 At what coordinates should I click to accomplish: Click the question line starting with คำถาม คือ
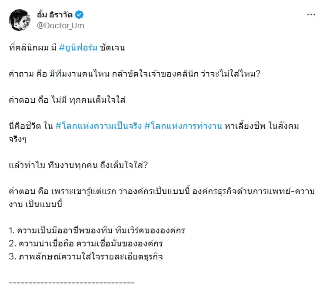pos(134,74)
